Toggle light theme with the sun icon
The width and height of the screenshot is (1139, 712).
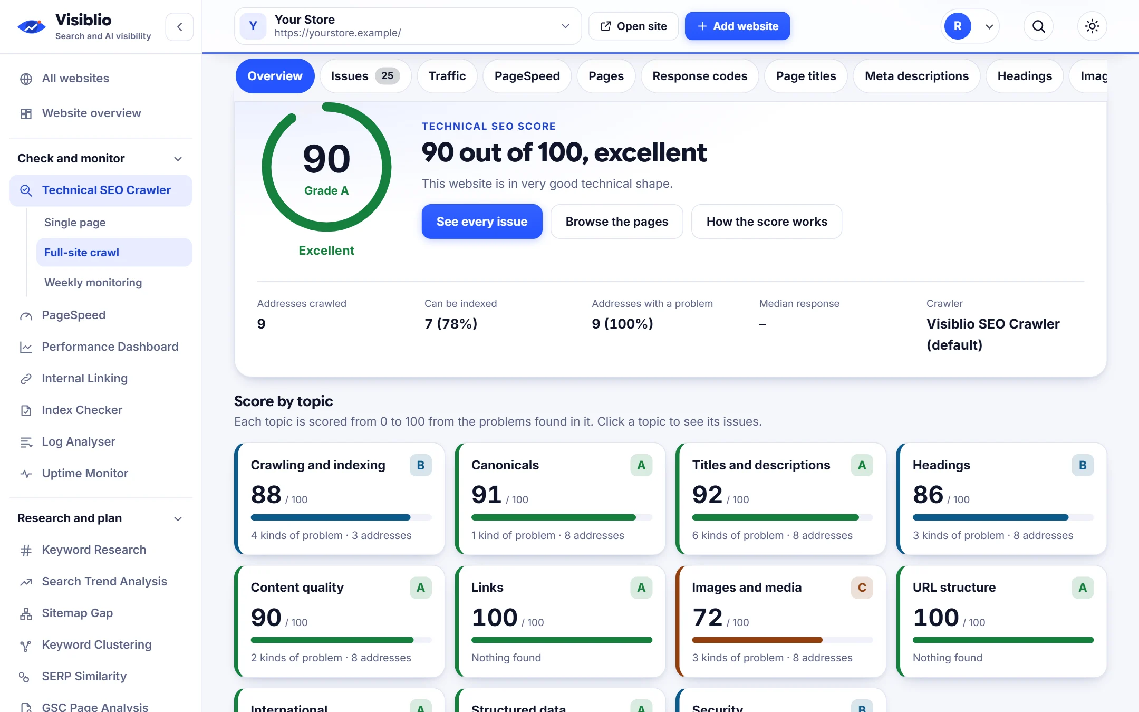click(x=1092, y=26)
